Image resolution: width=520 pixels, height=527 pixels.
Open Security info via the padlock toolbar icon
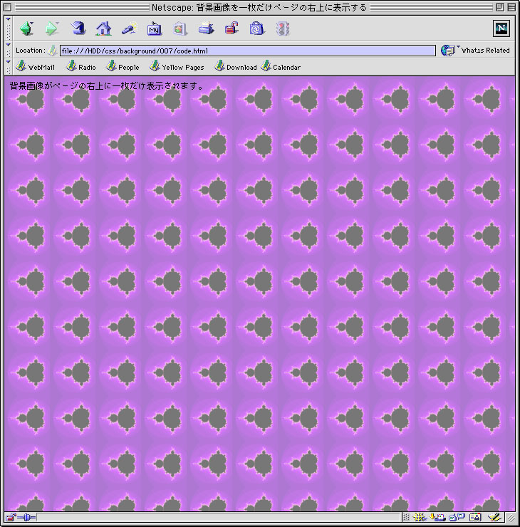[x=232, y=29]
